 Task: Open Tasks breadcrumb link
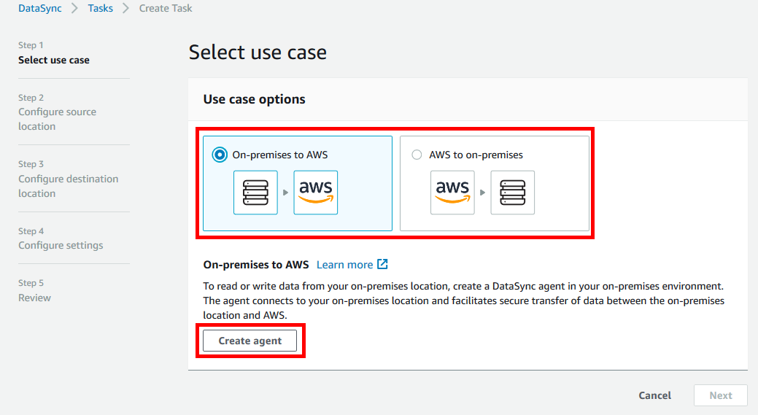(x=100, y=9)
